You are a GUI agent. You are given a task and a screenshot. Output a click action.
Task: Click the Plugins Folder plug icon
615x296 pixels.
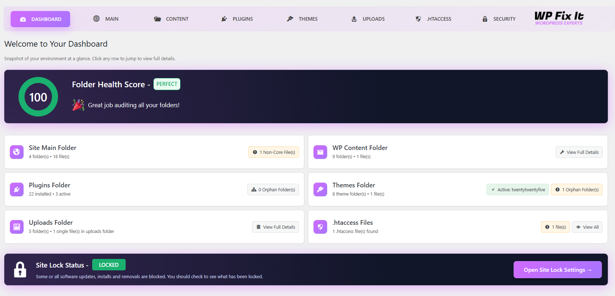click(x=17, y=189)
